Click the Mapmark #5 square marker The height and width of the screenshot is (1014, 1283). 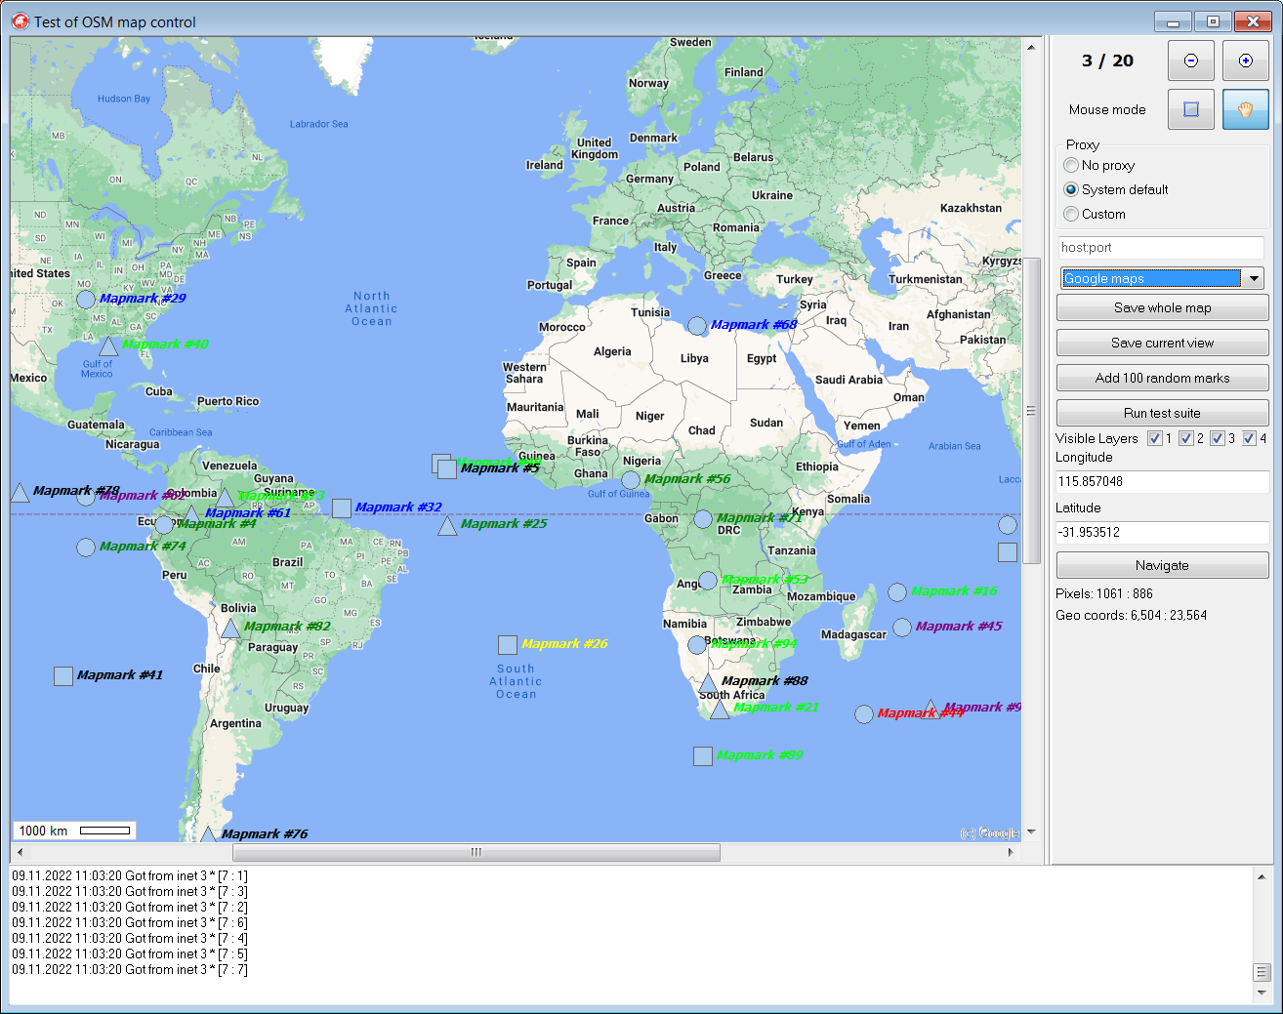[447, 469]
